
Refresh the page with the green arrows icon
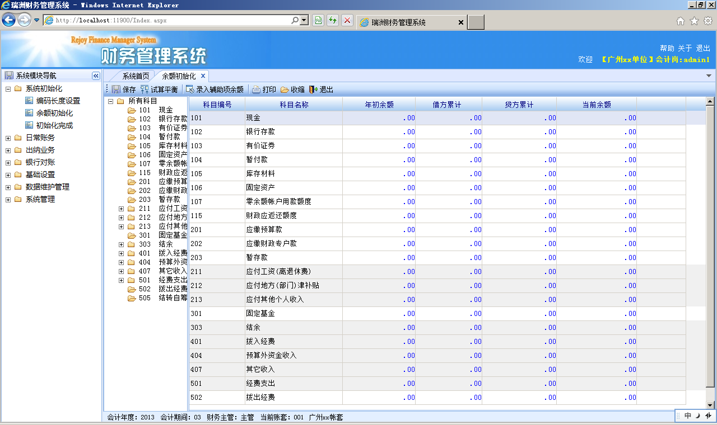point(333,21)
